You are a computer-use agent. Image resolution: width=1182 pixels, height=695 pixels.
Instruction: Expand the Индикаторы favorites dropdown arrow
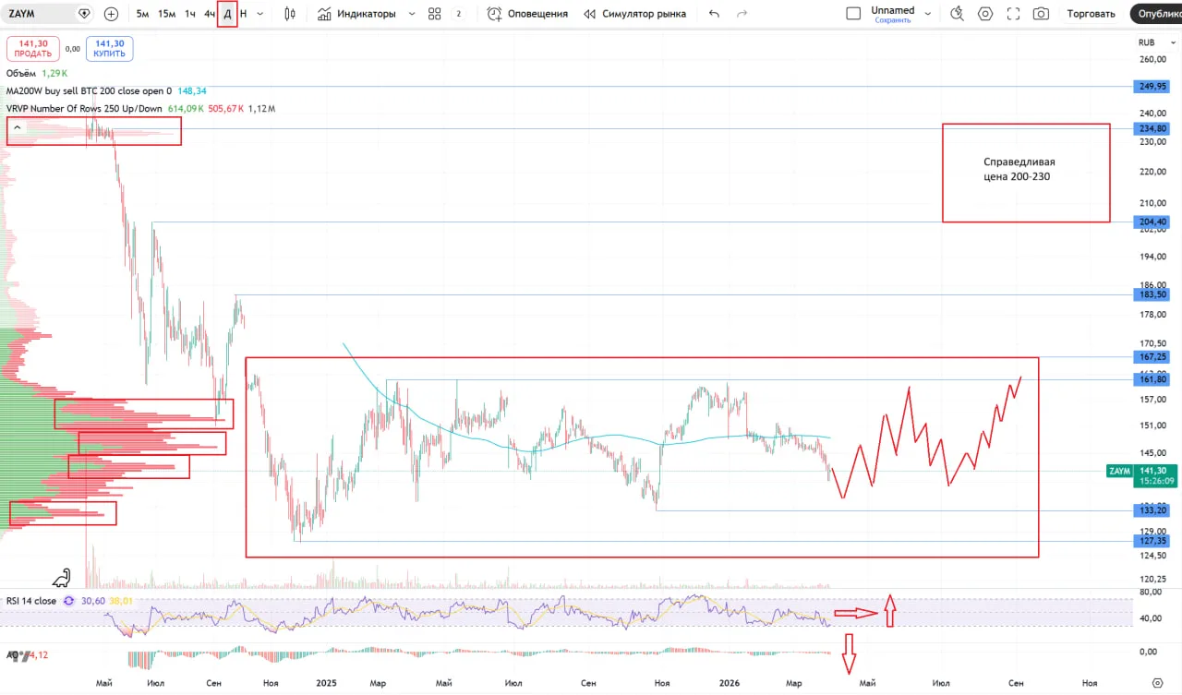click(411, 14)
